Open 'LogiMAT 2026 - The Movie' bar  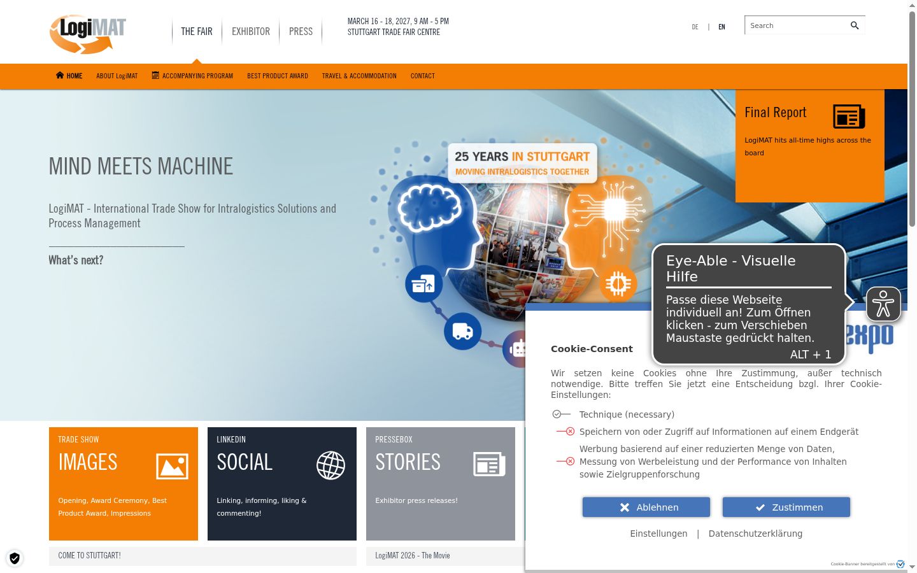pos(445,556)
